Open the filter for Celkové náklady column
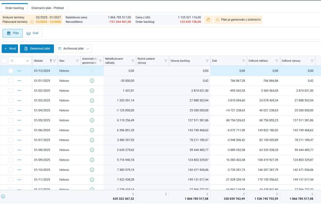This screenshot has width=321, height=204. tap(277, 61)
